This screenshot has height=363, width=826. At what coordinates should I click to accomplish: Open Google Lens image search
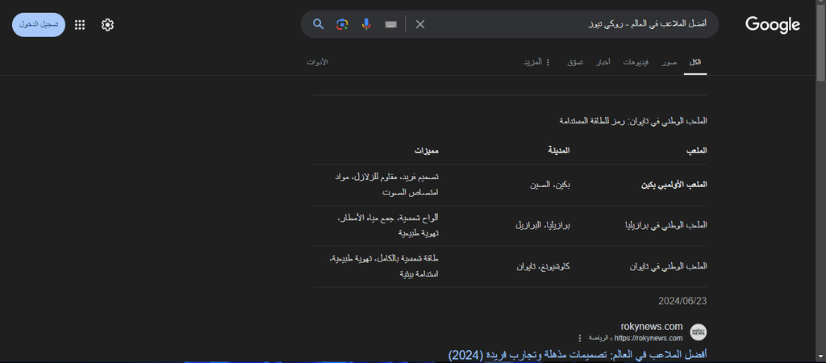(x=342, y=24)
